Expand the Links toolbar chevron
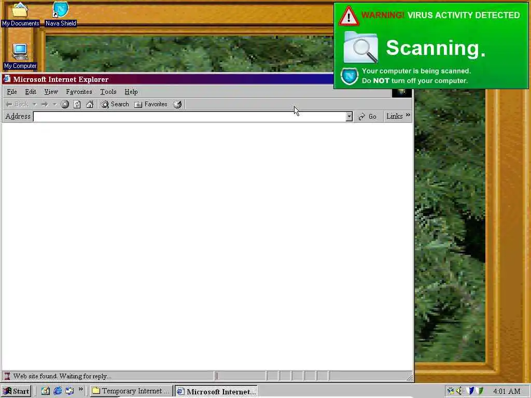The image size is (531, 398). pos(408,116)
